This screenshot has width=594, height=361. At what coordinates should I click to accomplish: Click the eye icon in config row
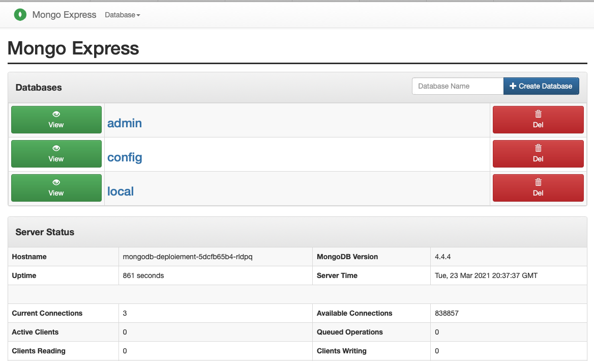(56, 148)
